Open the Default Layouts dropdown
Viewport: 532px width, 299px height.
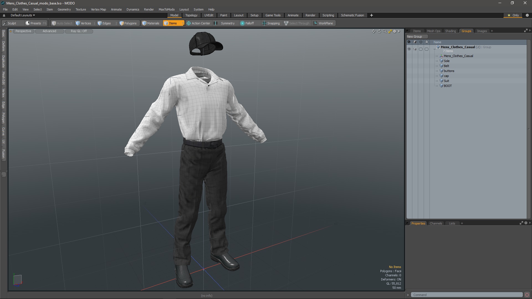[22, 15]
